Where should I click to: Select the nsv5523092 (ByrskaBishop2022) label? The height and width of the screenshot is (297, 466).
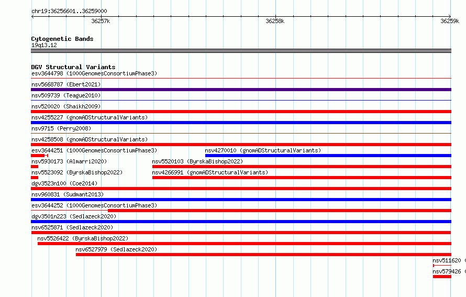pos(77,172)
